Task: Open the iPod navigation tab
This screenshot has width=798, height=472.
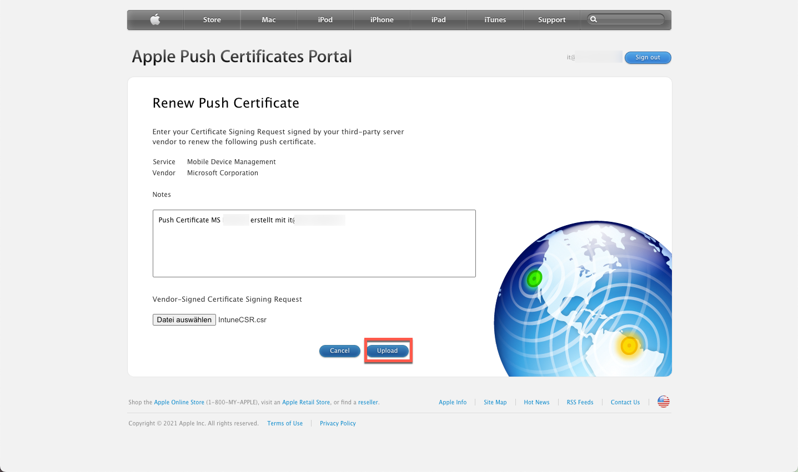Action: 325,20
